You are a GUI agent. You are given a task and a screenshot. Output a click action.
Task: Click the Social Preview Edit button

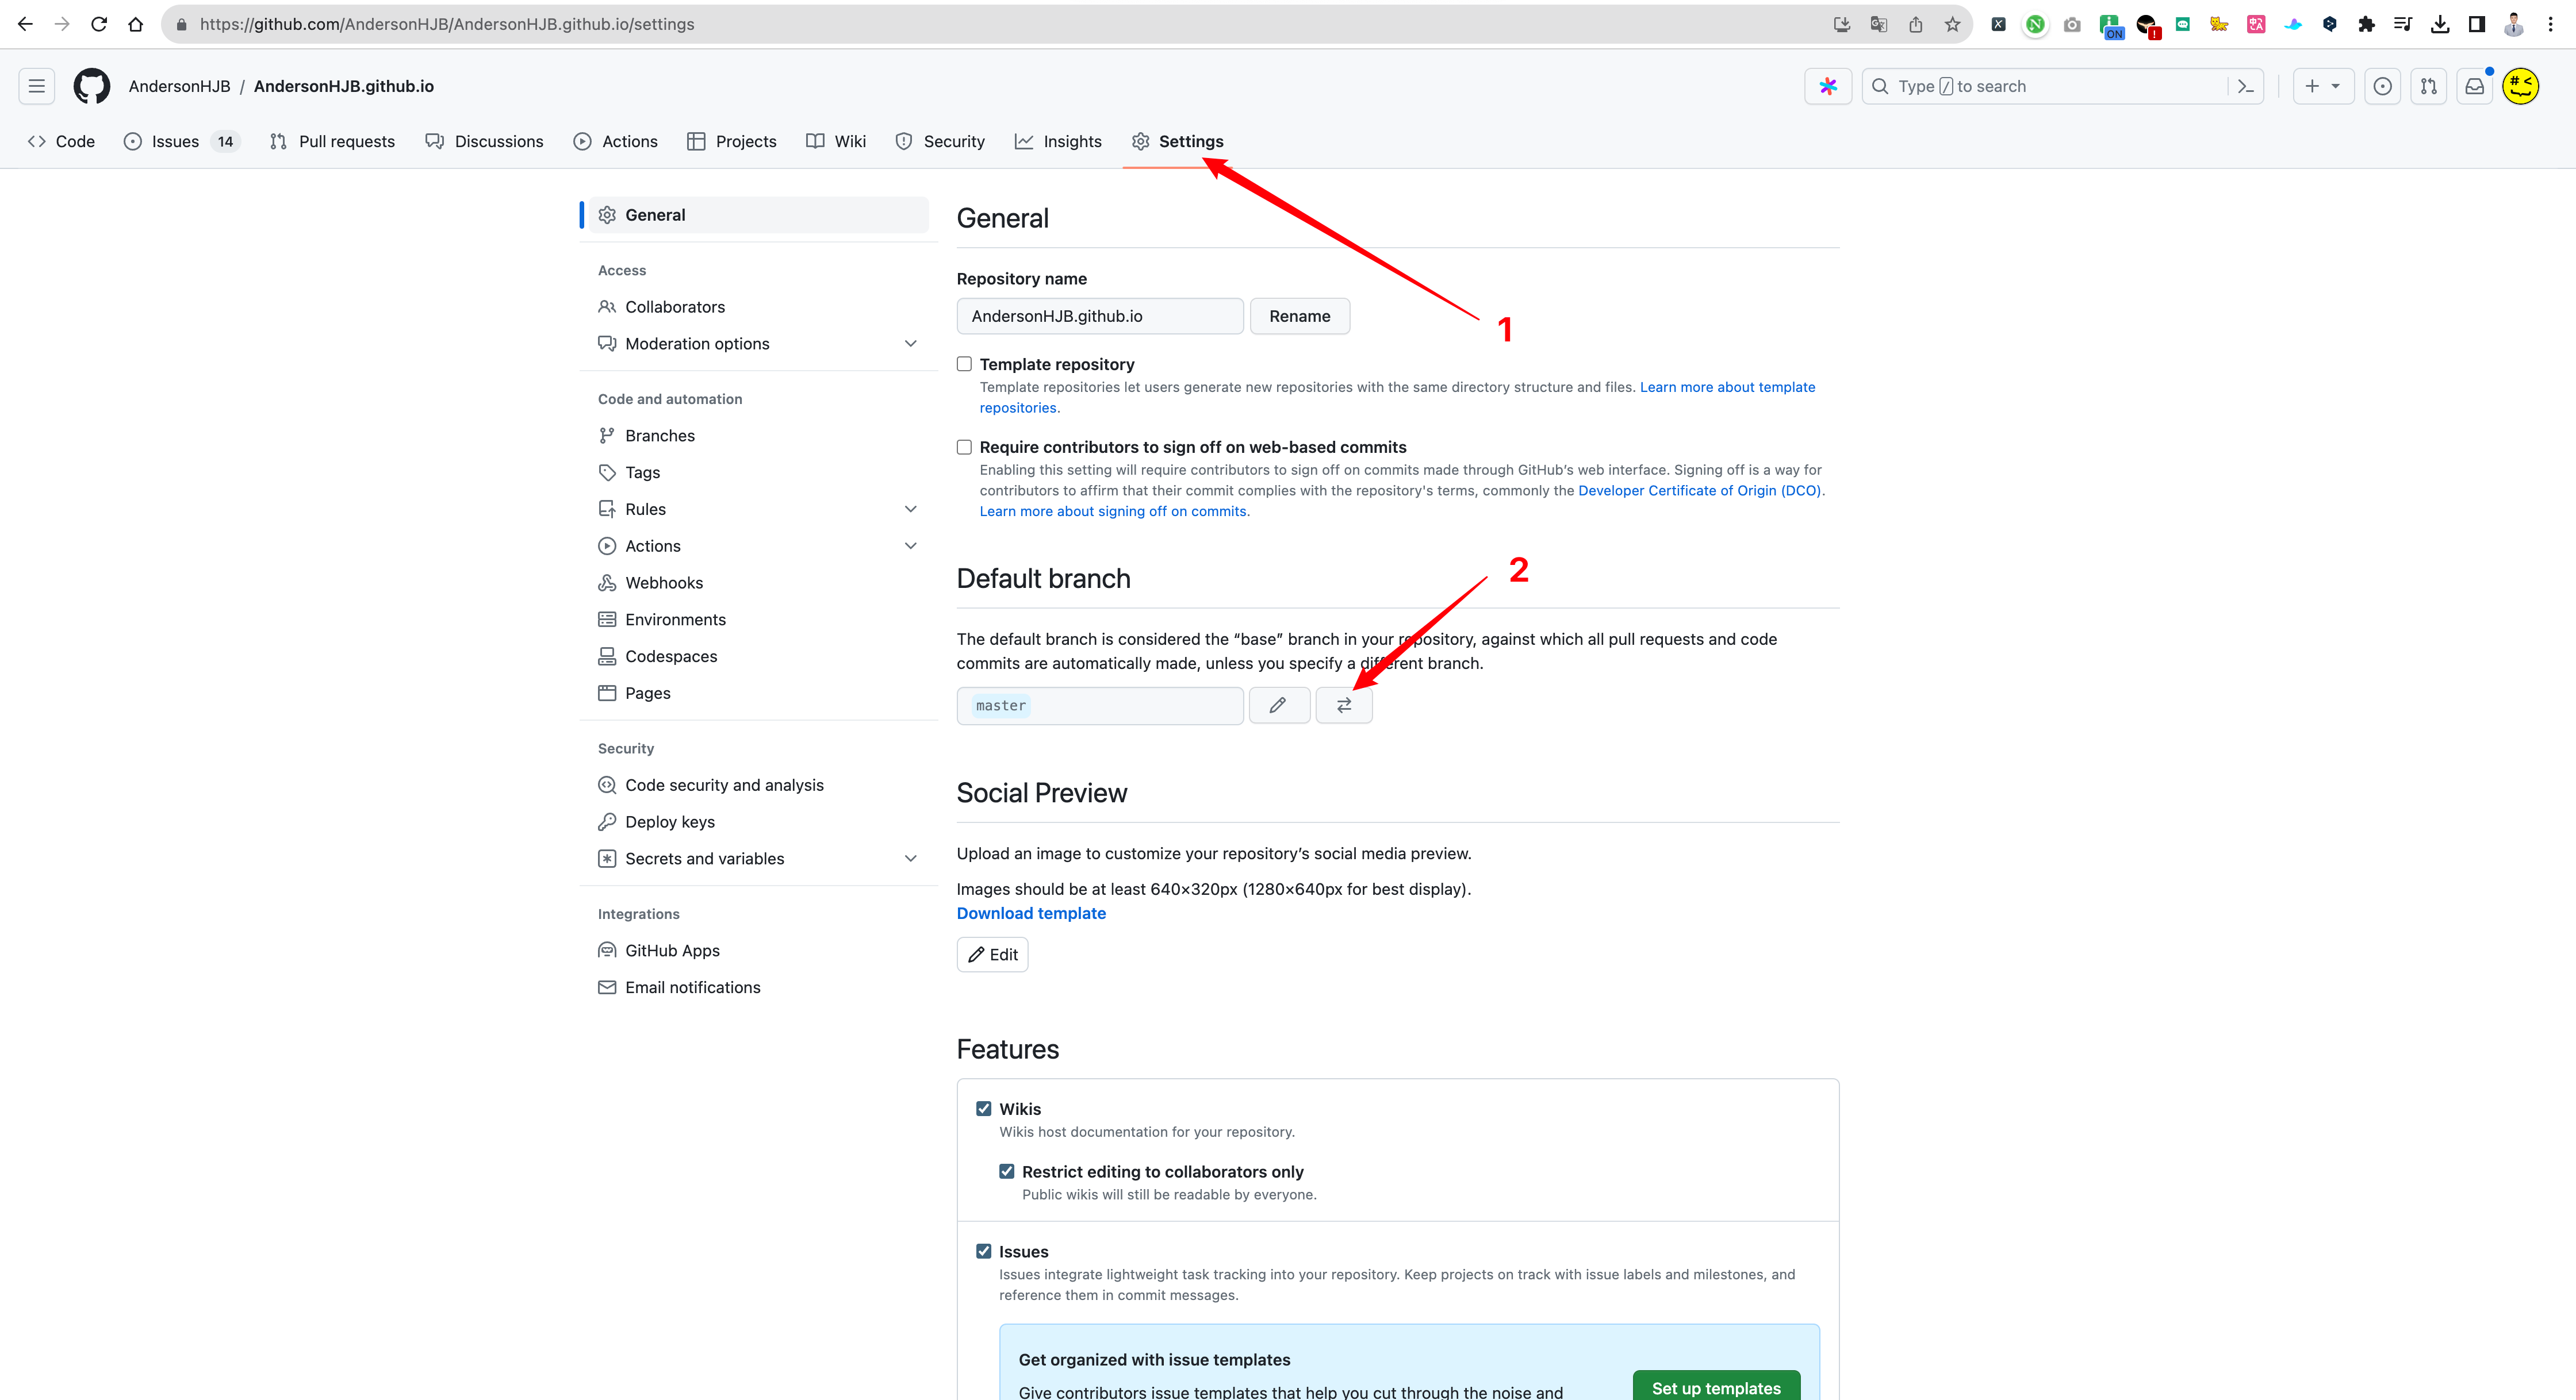[992, 955]
